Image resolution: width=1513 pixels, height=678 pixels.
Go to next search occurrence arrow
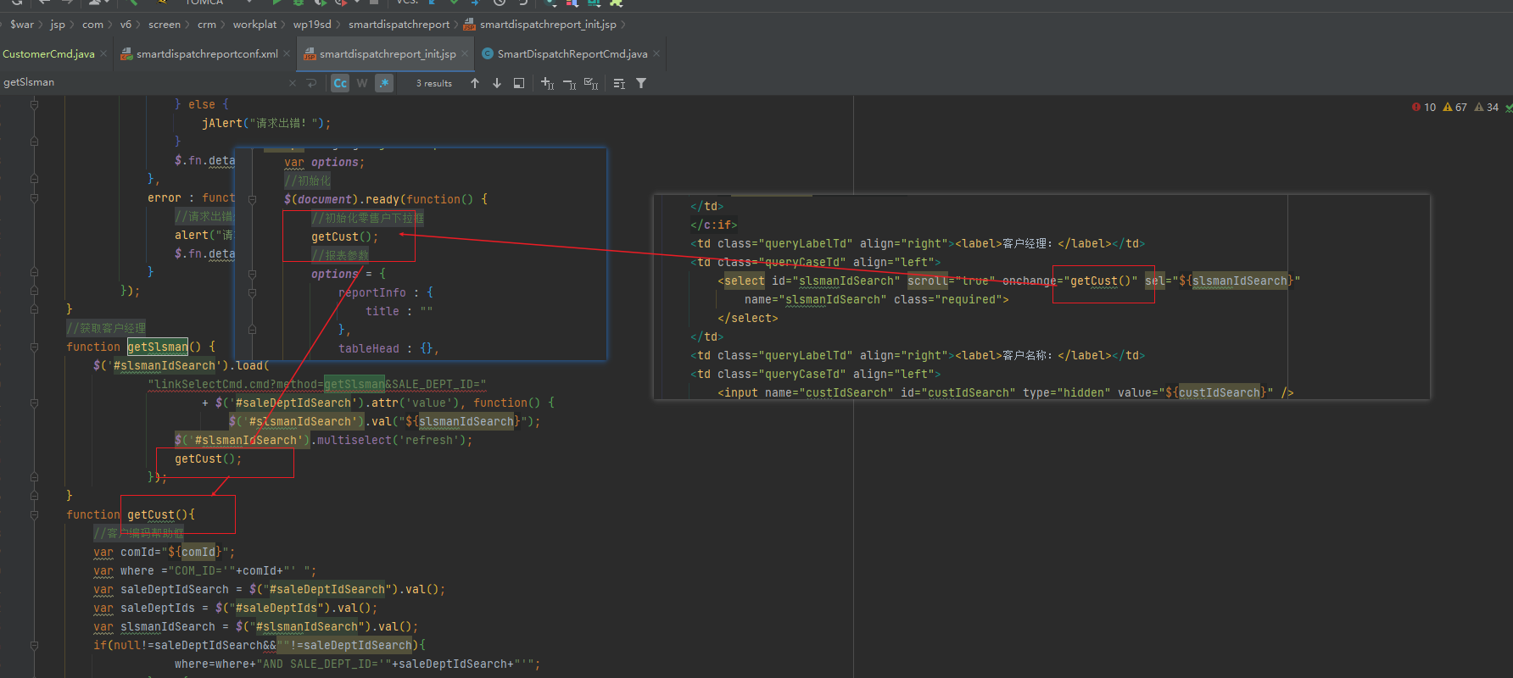pyautogui.click(x=497, y=83)
